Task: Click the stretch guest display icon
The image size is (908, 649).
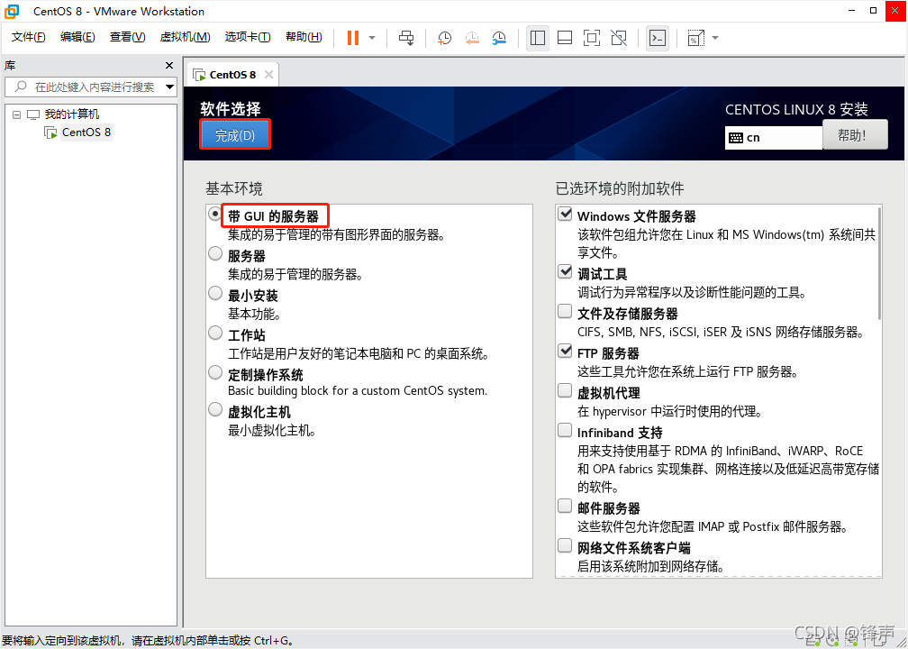Action: click(695, 38)
